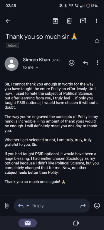Forward the email using bottom arrow
The height and width of the screenshot is (230, 104).
(83, 206)
